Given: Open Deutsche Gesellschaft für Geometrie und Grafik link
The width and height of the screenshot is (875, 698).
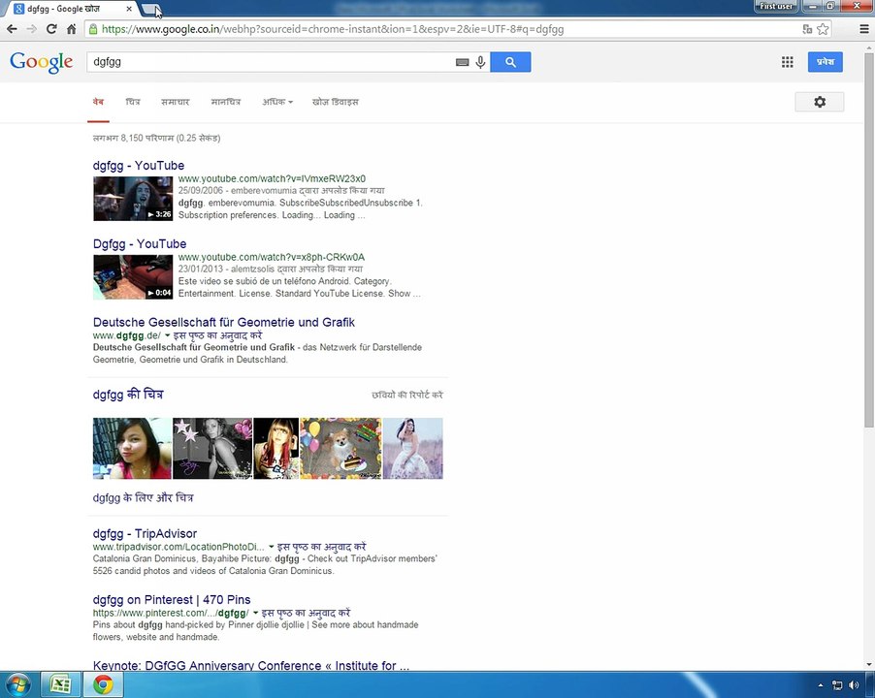Looking at the screenshot, I should click(x=224, y=322).
